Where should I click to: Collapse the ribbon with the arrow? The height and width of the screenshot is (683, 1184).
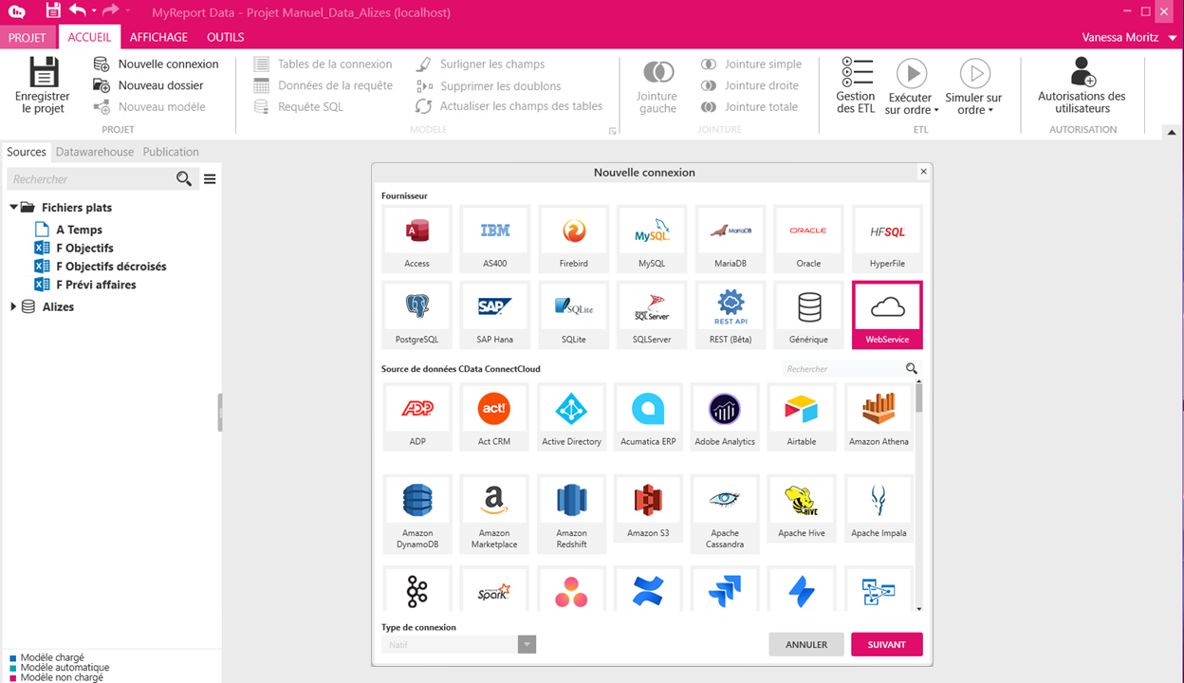pyautogui.click(x=1171, y=132)
